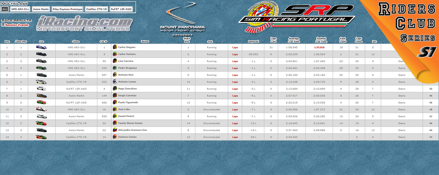
Task: Filter results by Ruf RT 12R AWD
Action: pos(121,9)
